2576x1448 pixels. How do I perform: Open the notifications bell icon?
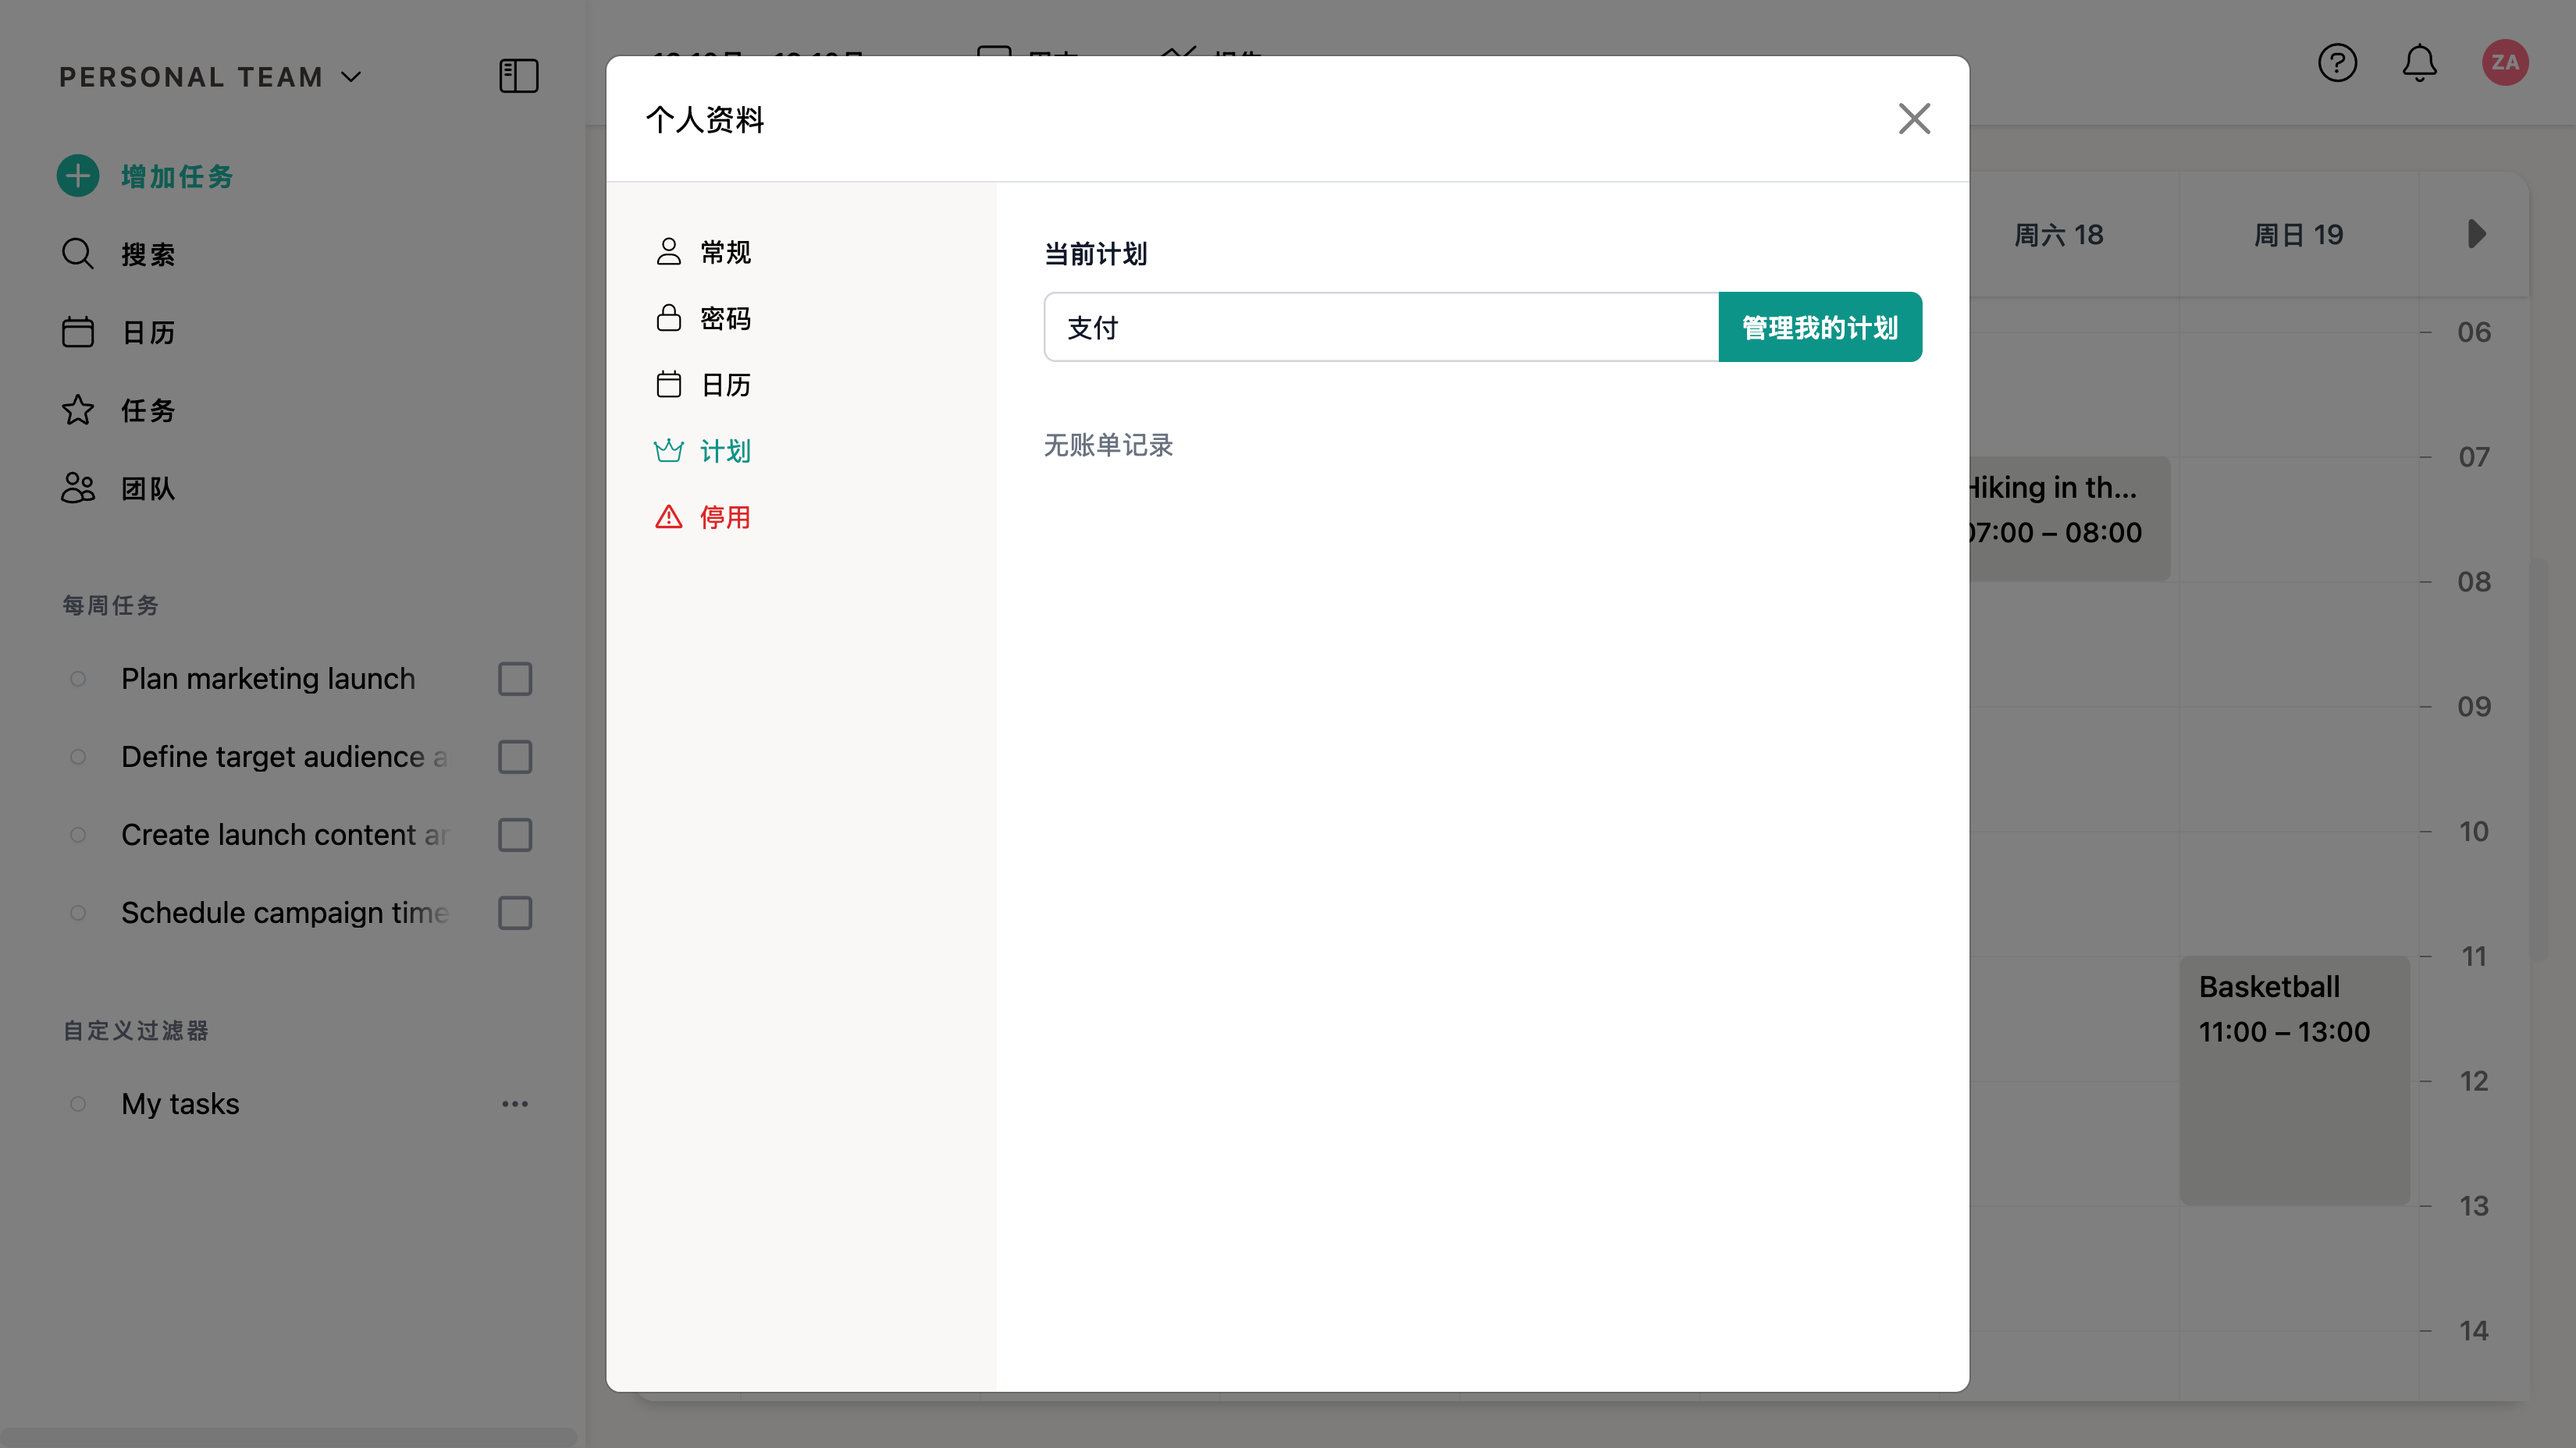point(2419,63)
